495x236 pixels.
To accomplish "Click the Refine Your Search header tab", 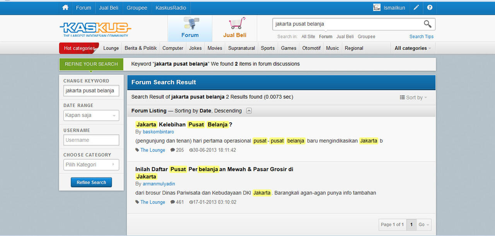I will [91, 64].
